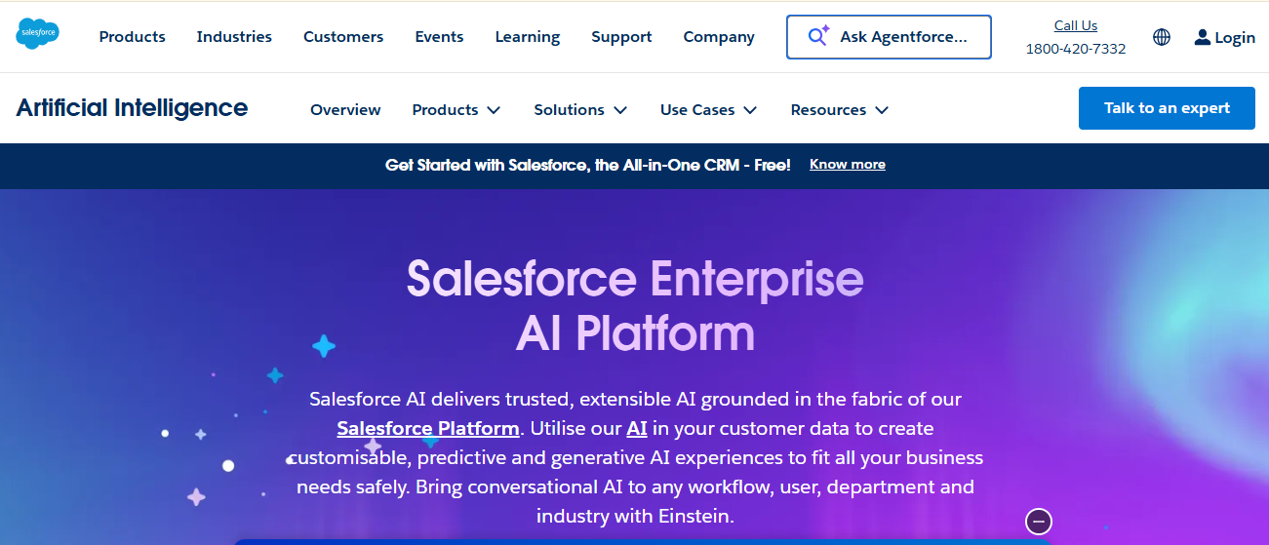Go to the Artificial Intelligence heading

132,107
